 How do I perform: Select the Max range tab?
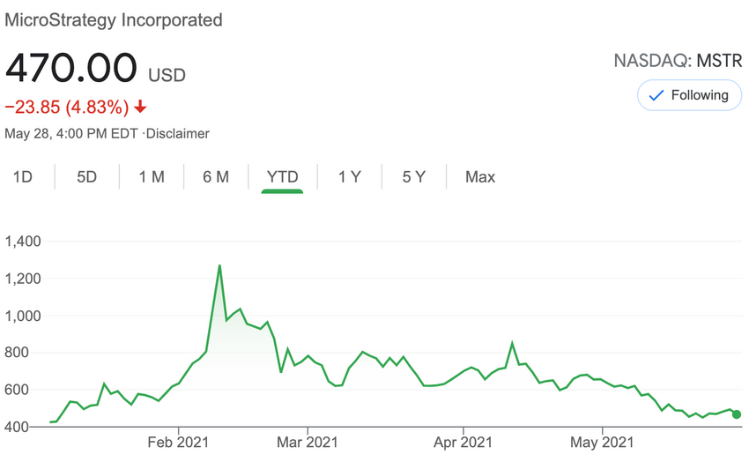(x=480, y=177)
